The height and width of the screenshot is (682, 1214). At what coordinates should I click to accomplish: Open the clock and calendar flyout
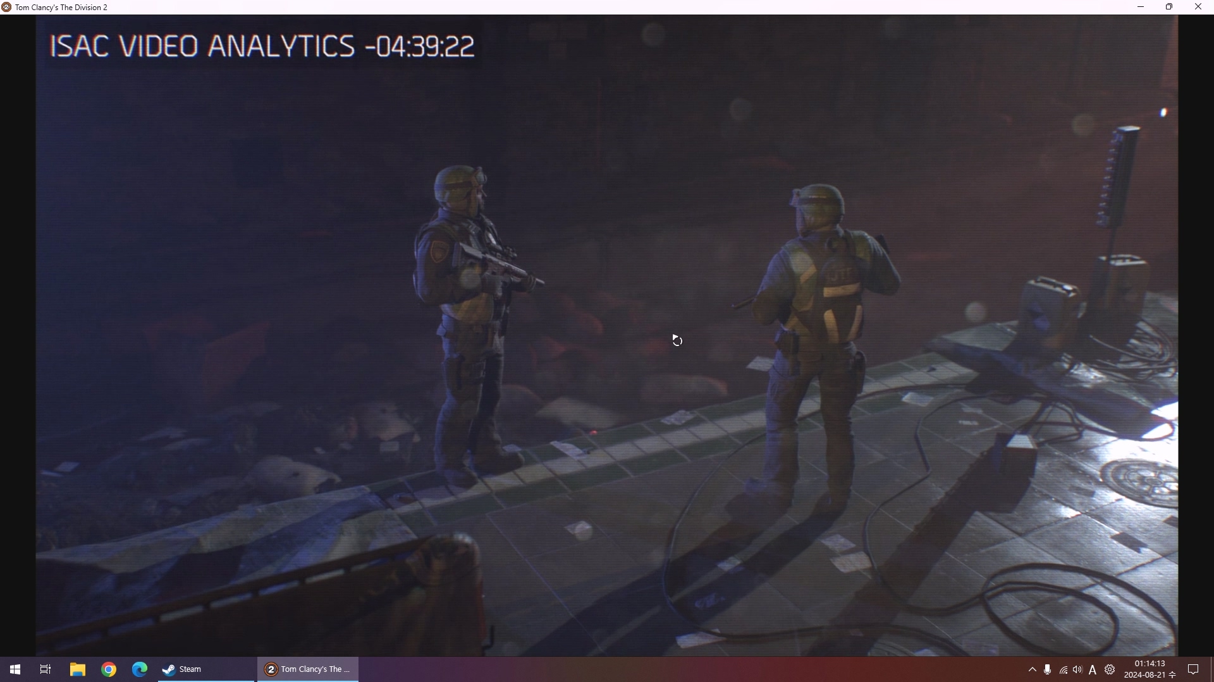click(x=1150, y=669)
